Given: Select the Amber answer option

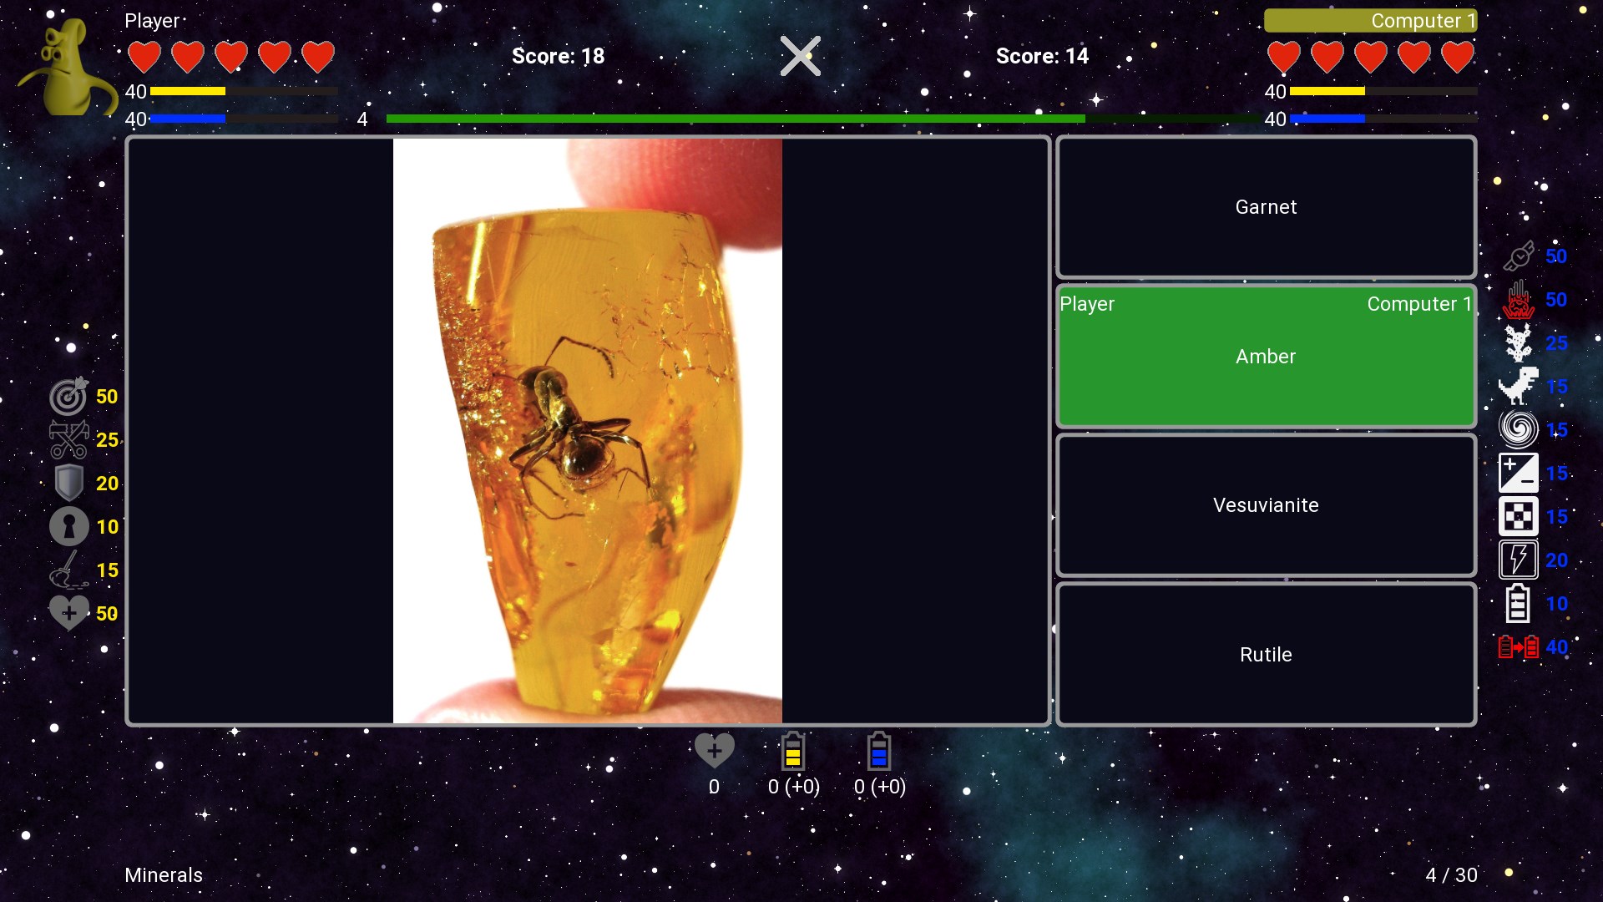Looking at the screenshot, I should pos(1266,357).
